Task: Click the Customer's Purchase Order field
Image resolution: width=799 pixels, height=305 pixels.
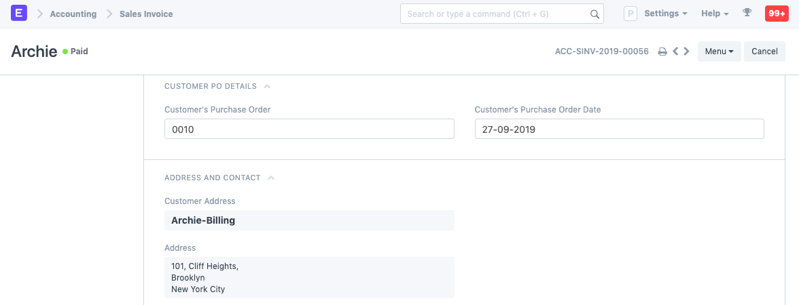Action: coord(309,129)
